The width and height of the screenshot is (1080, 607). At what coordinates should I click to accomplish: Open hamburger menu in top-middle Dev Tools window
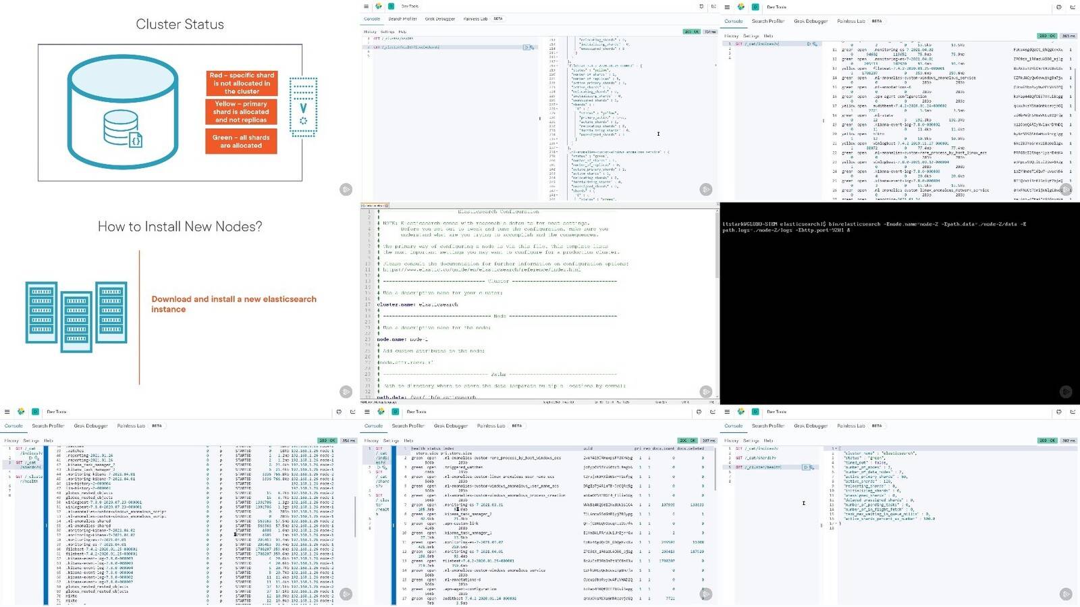(x=366, y=6)
